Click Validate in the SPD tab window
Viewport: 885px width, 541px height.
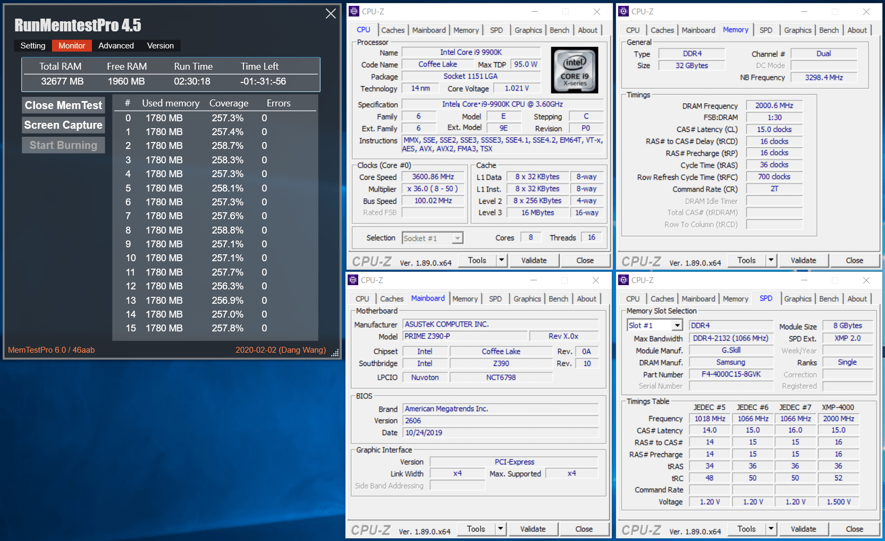pos(803,529)
